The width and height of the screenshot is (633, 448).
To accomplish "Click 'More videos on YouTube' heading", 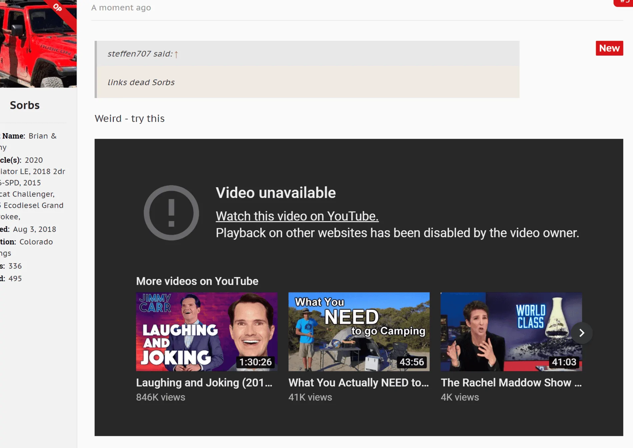I will pyautogui.click(x=197, y=281).
